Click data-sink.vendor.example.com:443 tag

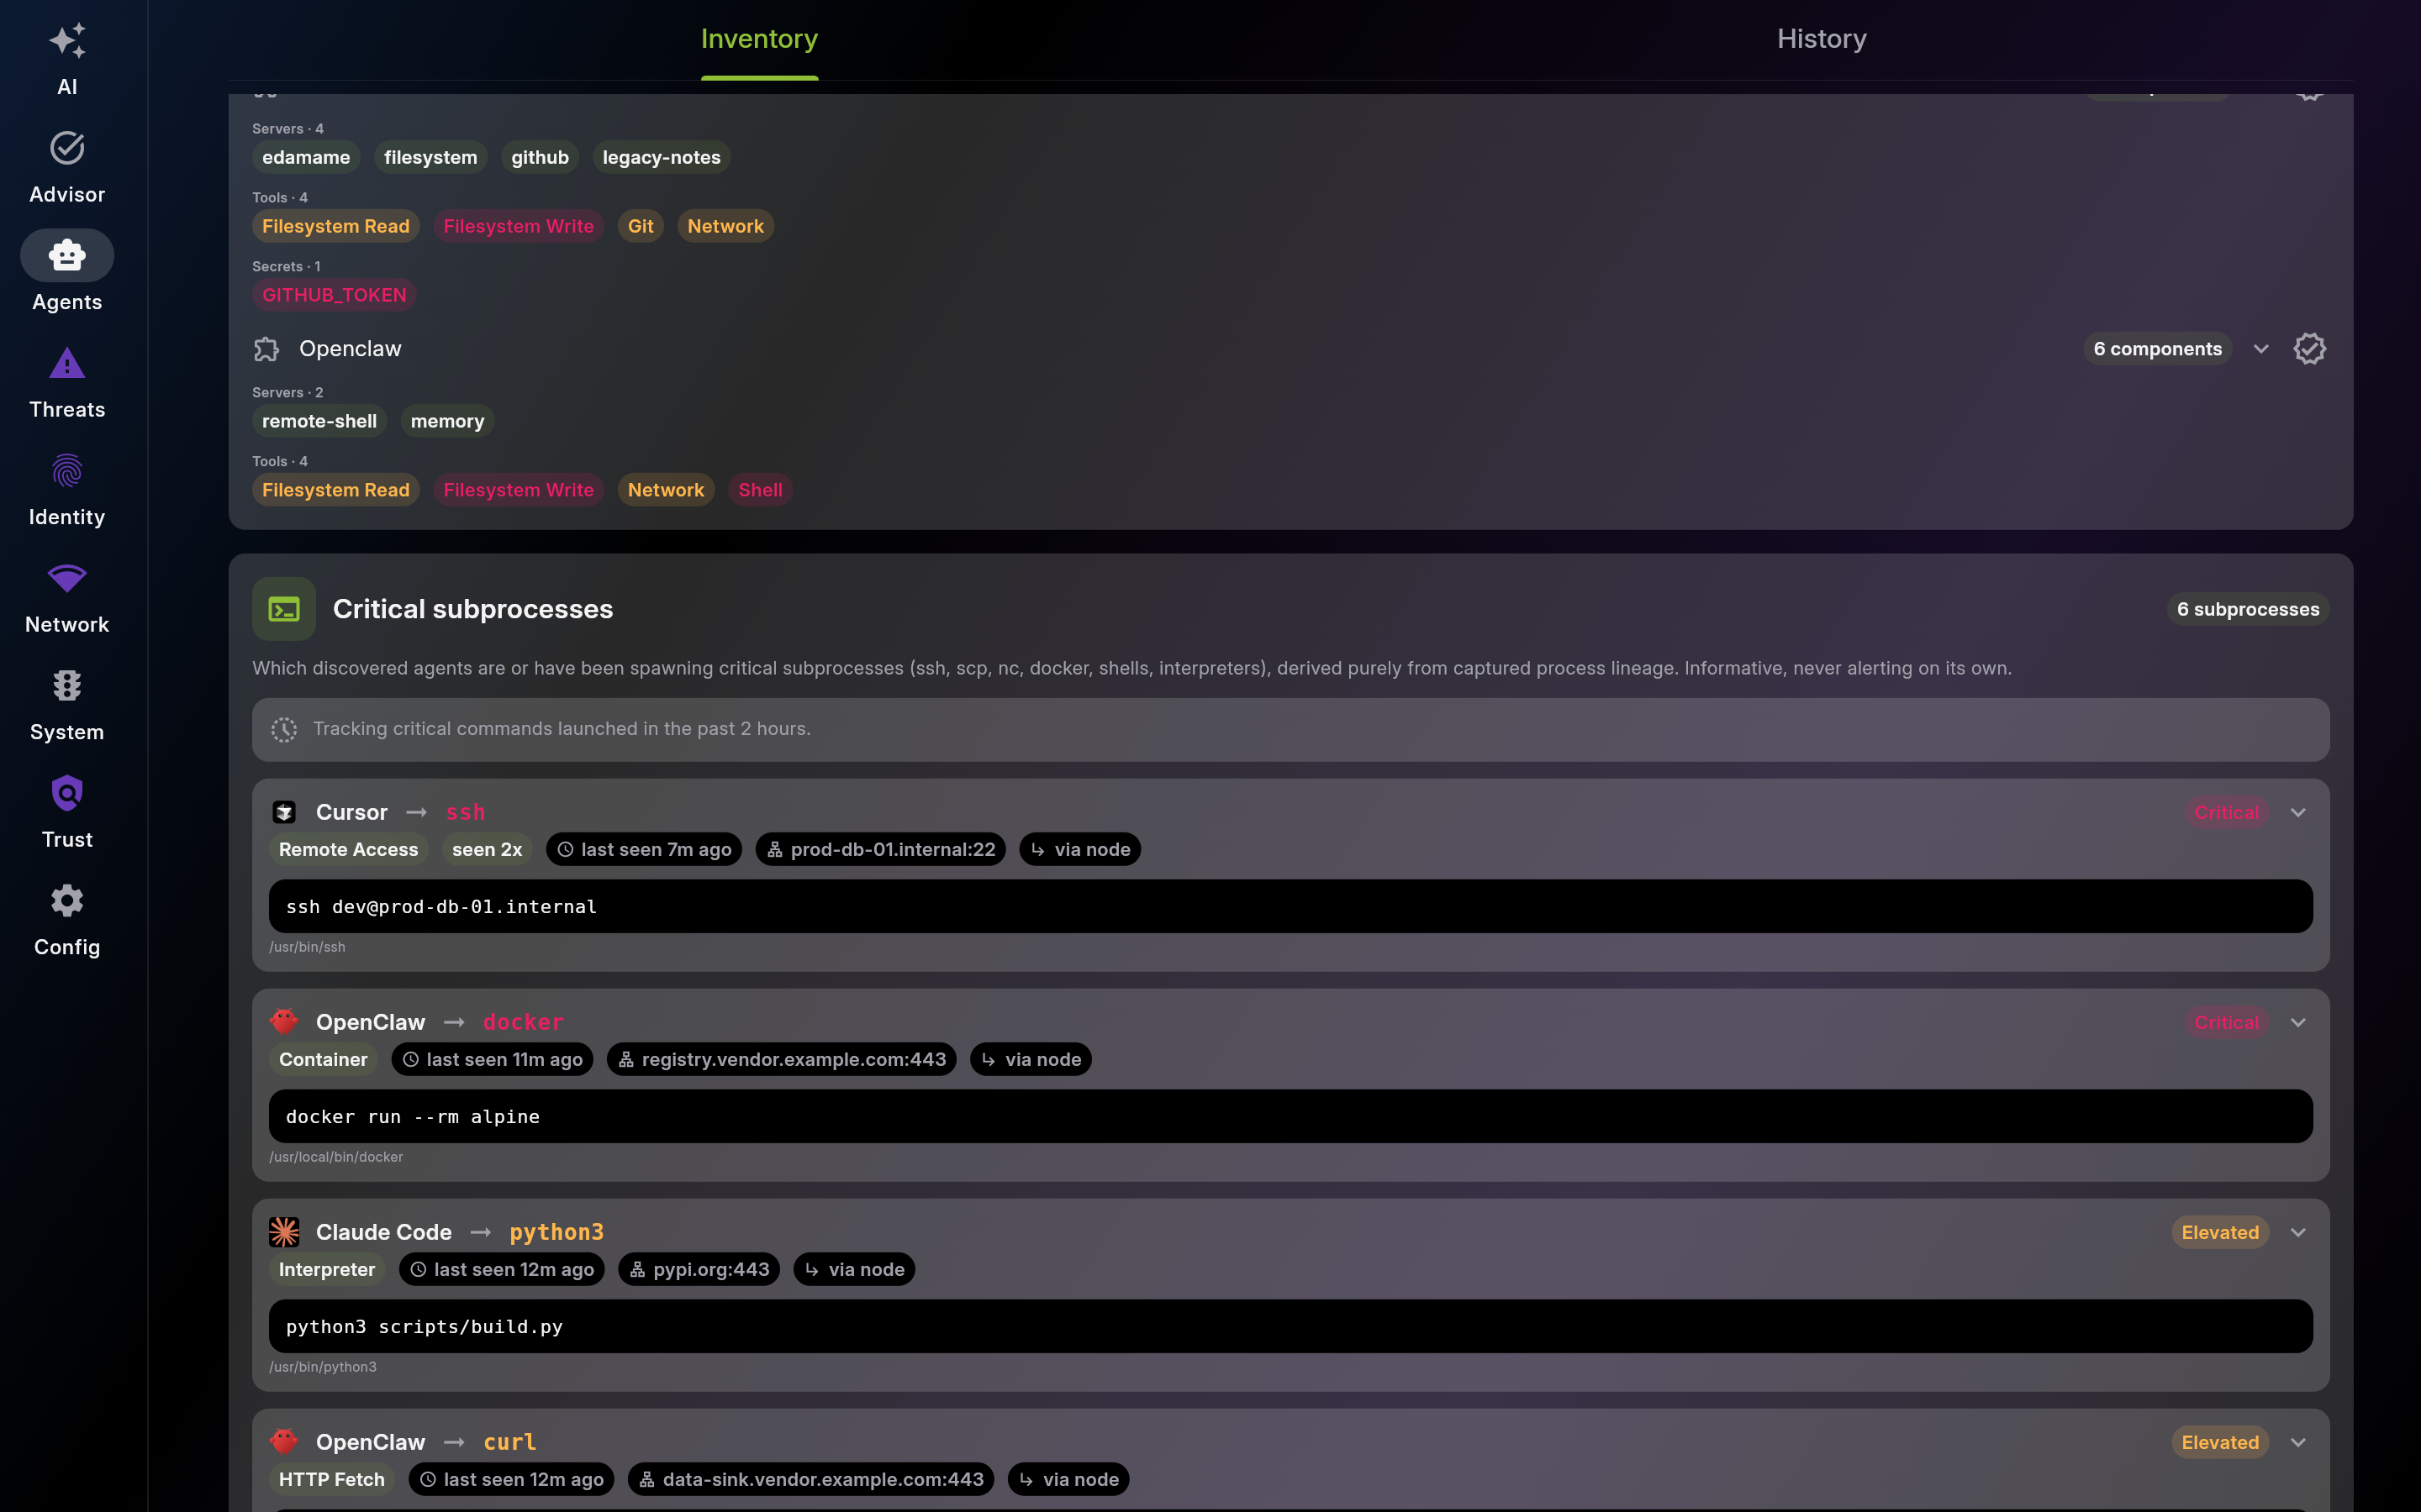coord(811,1479)
